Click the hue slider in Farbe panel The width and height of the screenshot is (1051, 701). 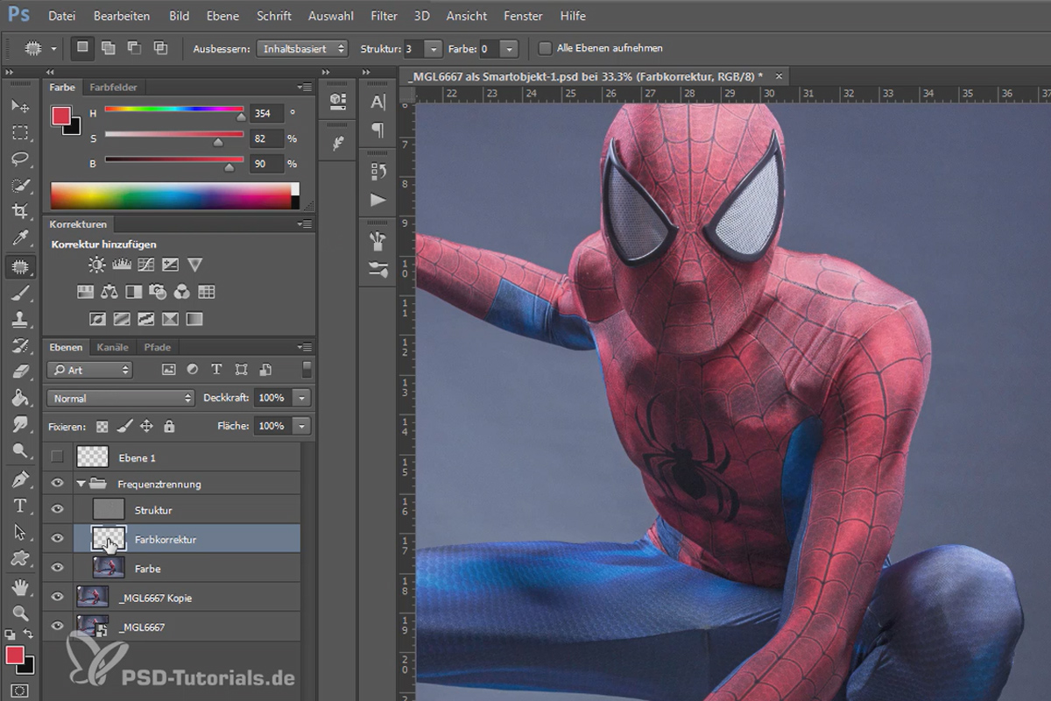(173, 109)
